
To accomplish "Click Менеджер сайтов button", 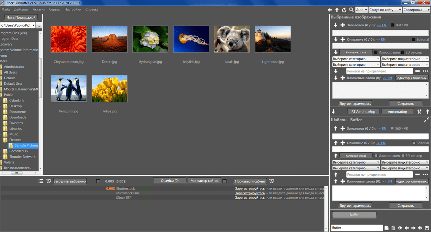I will [205, 181].
